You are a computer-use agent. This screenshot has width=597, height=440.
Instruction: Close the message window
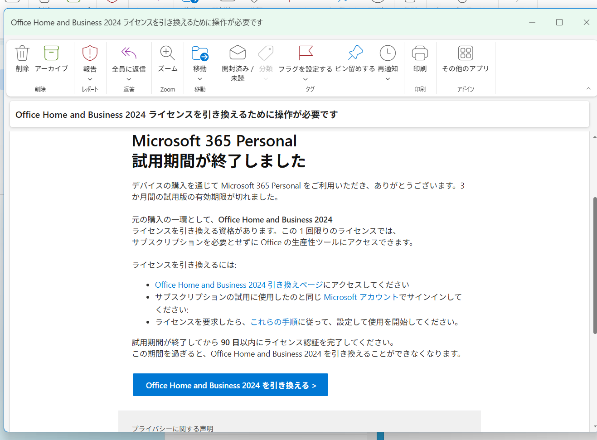586,22
